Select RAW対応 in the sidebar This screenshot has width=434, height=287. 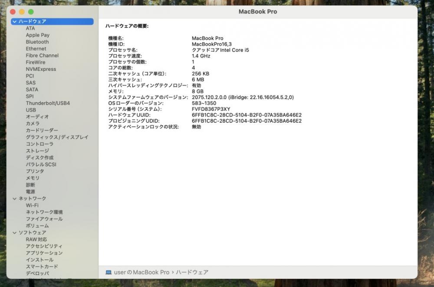point(36,239)
